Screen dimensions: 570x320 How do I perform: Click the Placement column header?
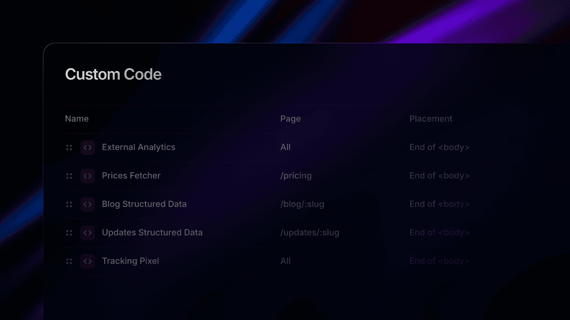[431, 118]
